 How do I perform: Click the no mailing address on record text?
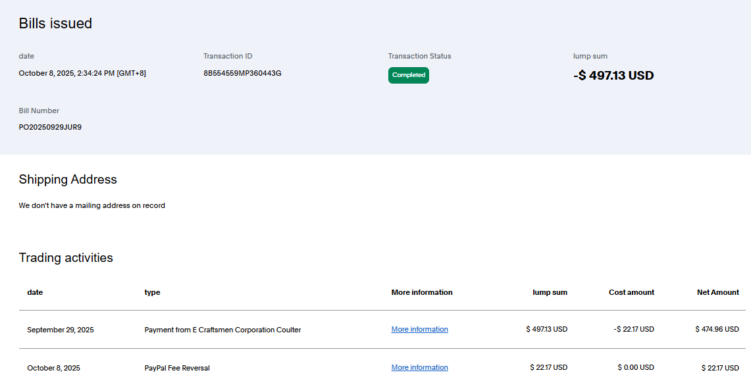coord(92,205)
